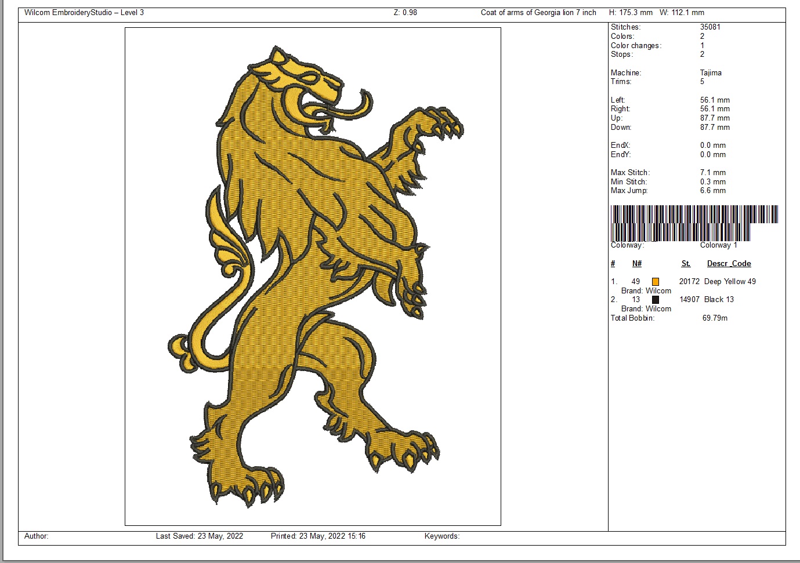Click the Keywords field in the footer

click(441, 536)
